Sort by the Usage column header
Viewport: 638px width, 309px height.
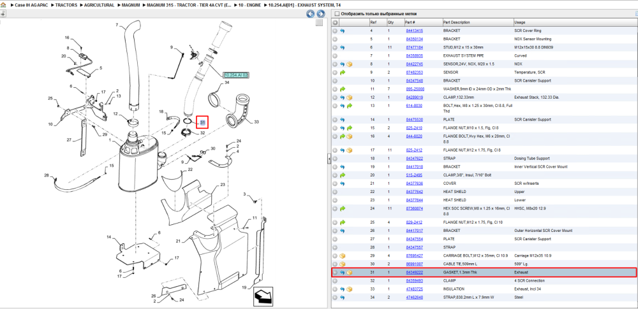point(575,22)
